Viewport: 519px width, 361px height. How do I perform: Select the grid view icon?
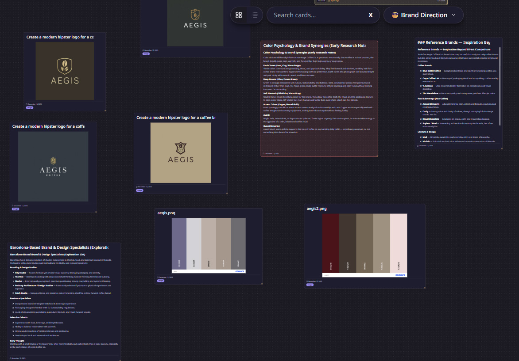(x=239, y=15)
